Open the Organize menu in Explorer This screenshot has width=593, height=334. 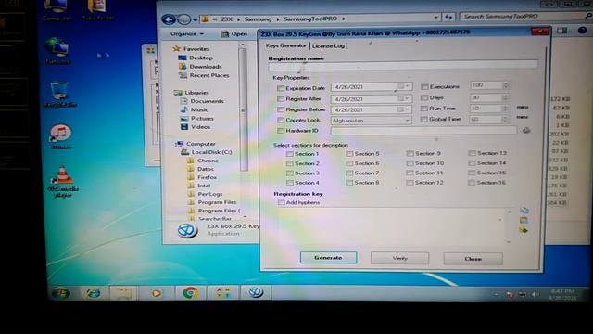point(187,33)
